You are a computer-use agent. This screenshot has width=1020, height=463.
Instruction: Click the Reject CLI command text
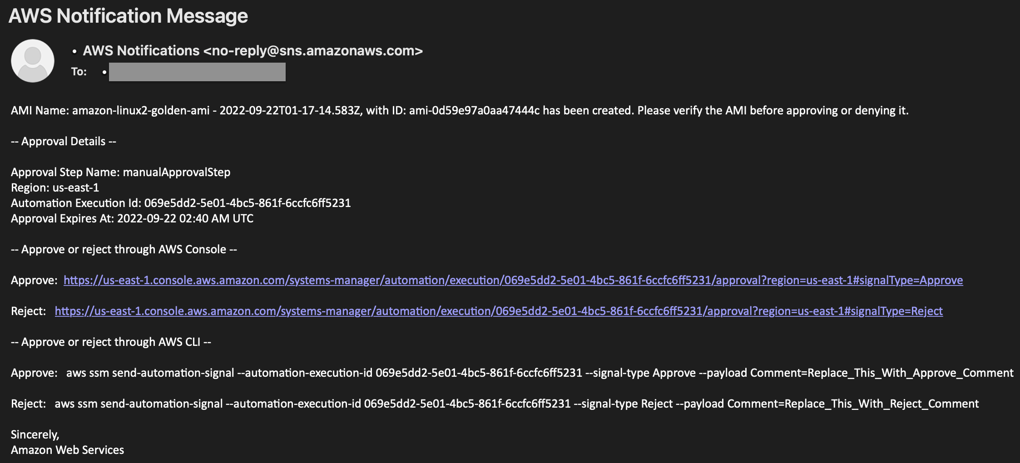(517, 404)
